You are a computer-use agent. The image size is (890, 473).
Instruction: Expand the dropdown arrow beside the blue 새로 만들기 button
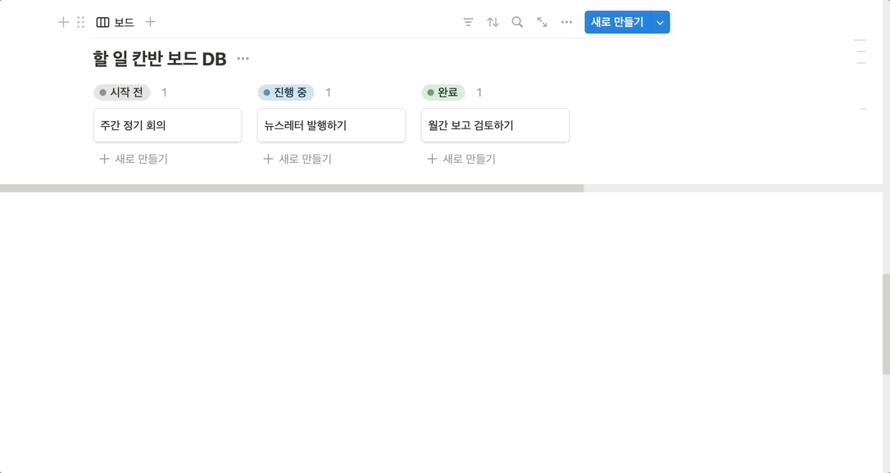tap(660, 23)
